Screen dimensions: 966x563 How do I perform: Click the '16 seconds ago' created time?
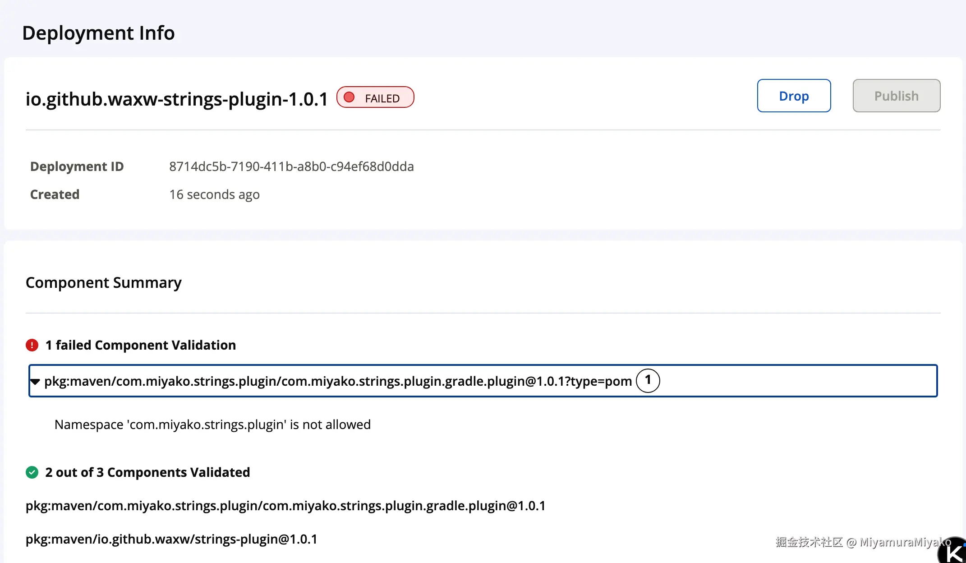tap(214, 194)
